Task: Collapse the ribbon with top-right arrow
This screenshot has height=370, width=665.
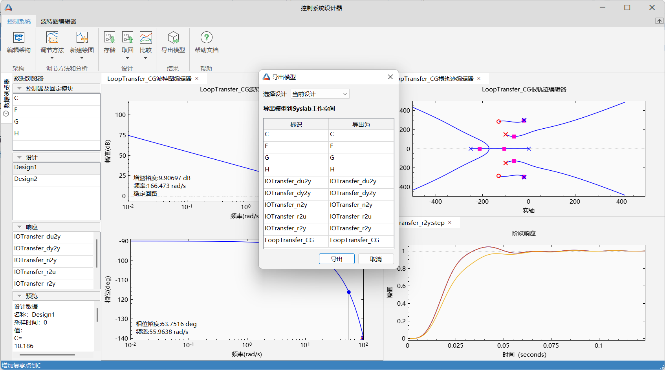Action: [659, 21]
